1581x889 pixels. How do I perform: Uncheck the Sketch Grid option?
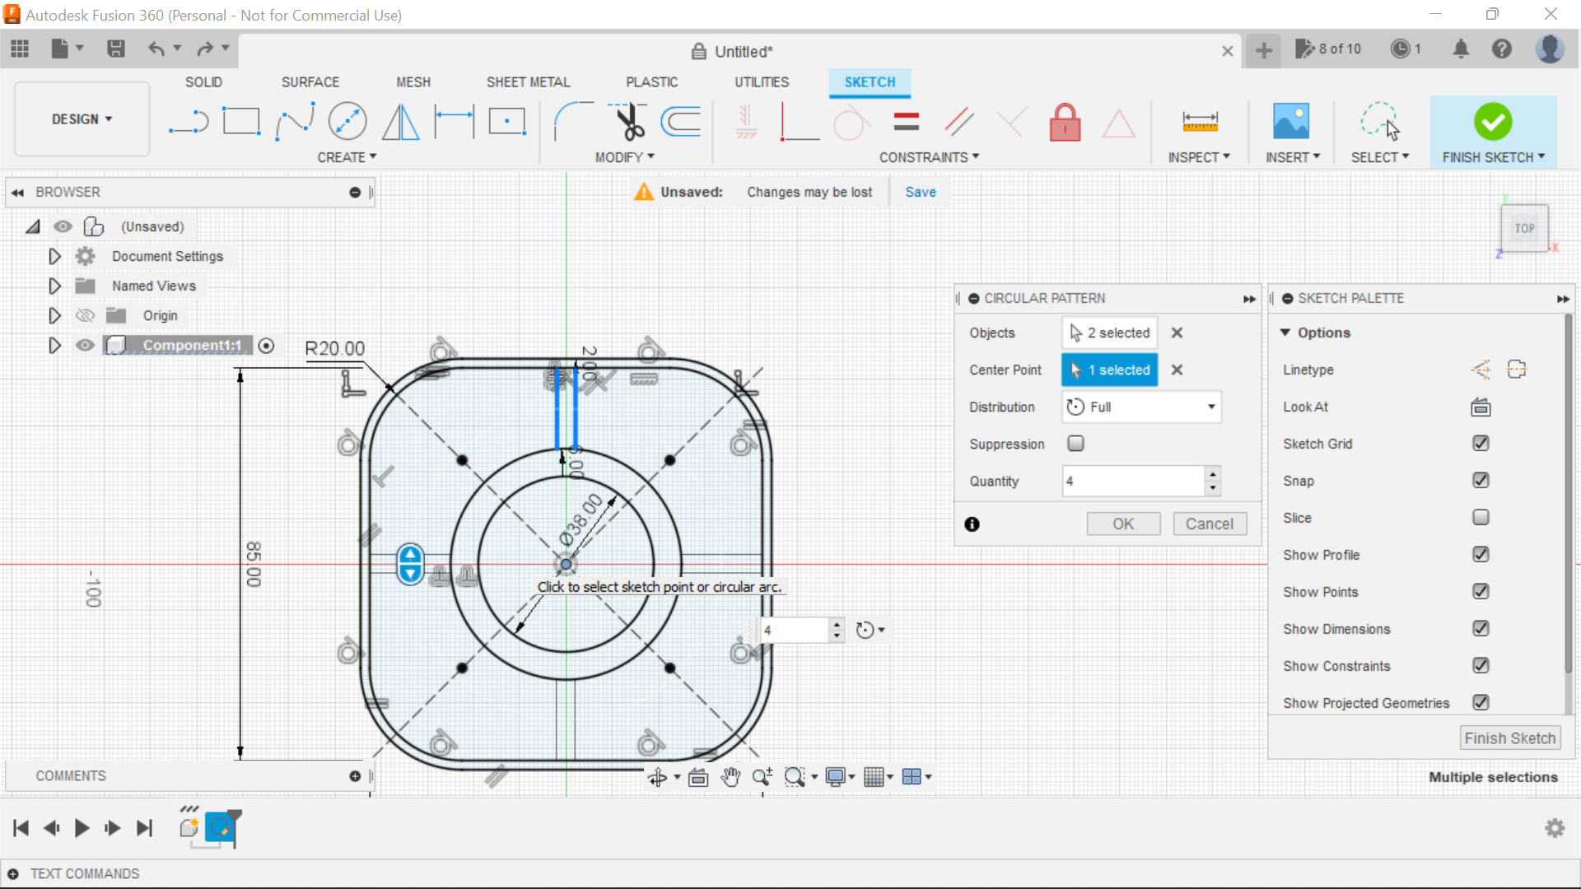point(1481,444)
